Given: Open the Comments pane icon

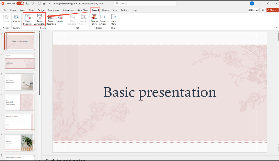Looking at the screenshot, I should point(263,10).
